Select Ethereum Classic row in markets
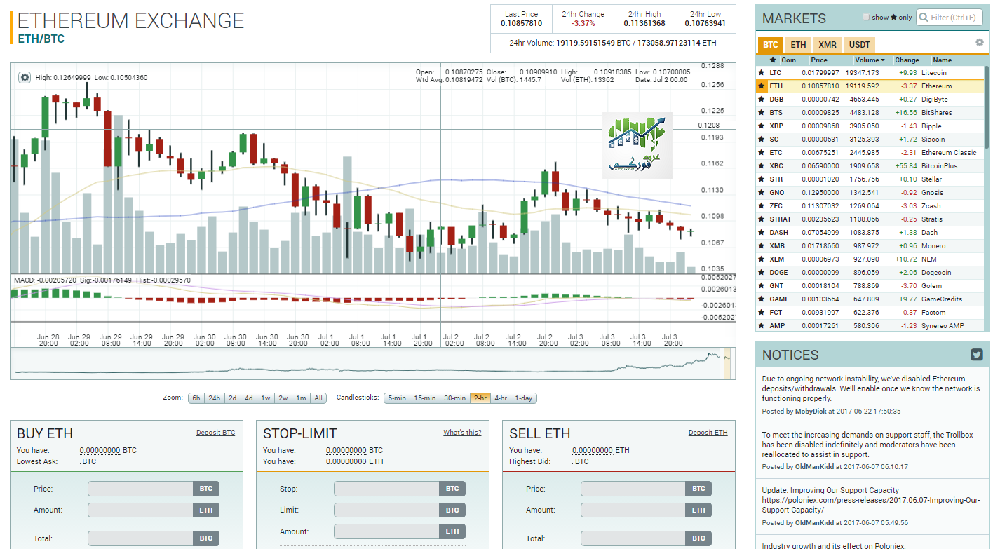Screen dimensions: 993x549 870,152
